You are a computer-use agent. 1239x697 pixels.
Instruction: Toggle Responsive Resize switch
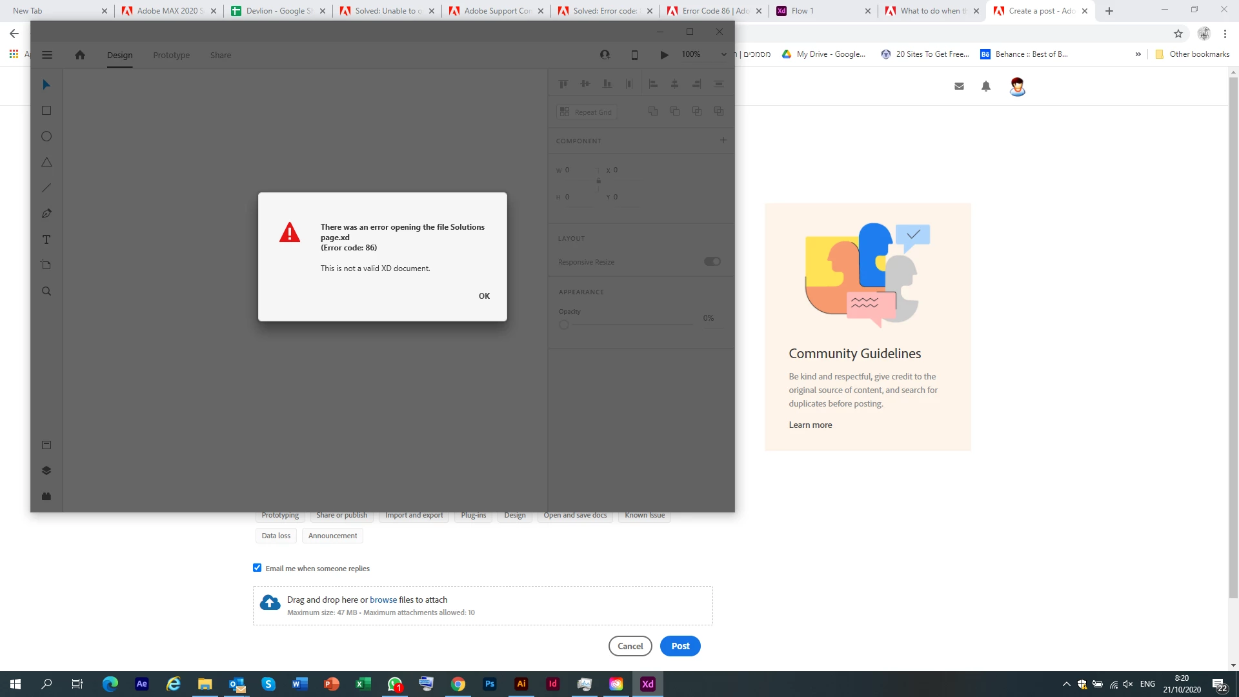712,261
